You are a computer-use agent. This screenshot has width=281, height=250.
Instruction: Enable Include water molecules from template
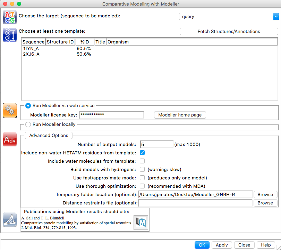(142, 161)
